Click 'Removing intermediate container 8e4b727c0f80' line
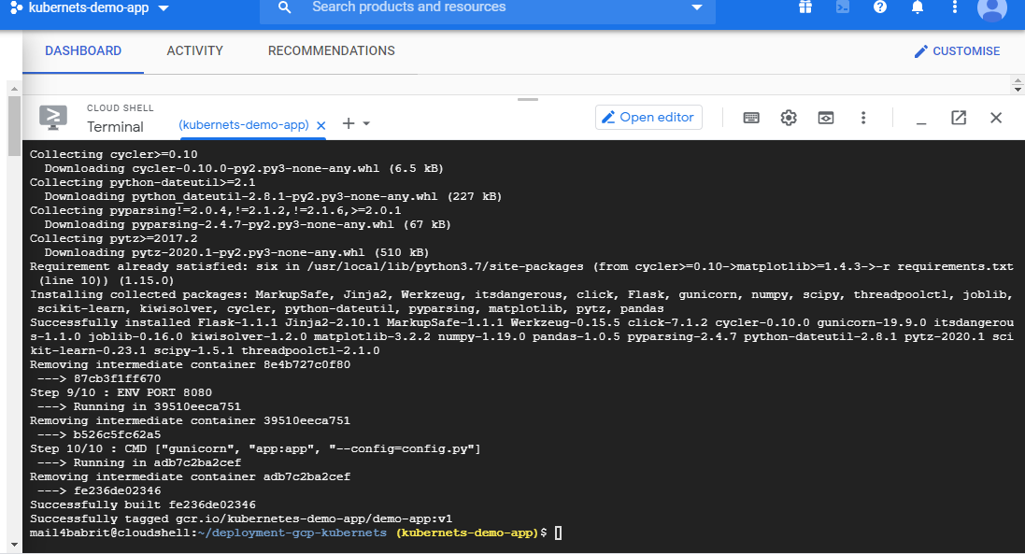This screenshot has width=1025, height=554. (x=190, y=364)
